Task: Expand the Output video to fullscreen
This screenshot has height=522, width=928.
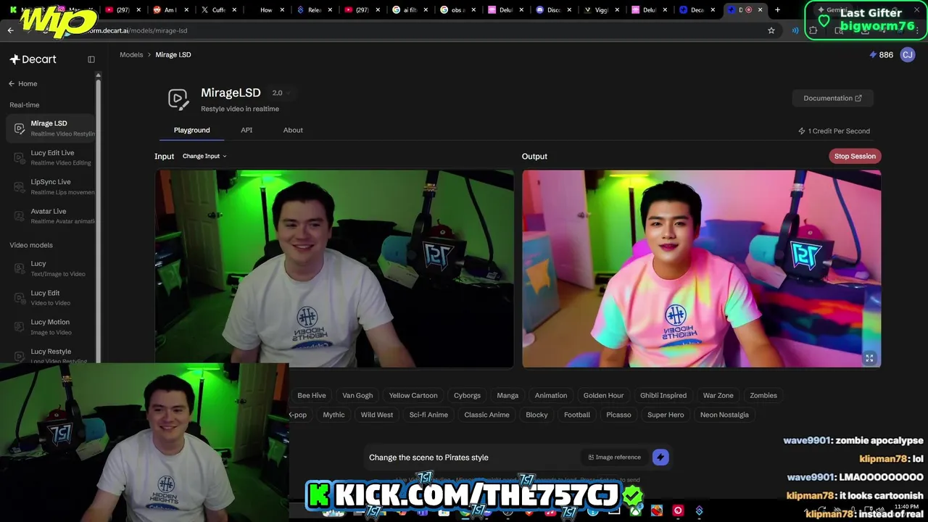Action: pyautogui.click(x=869, y=357)
